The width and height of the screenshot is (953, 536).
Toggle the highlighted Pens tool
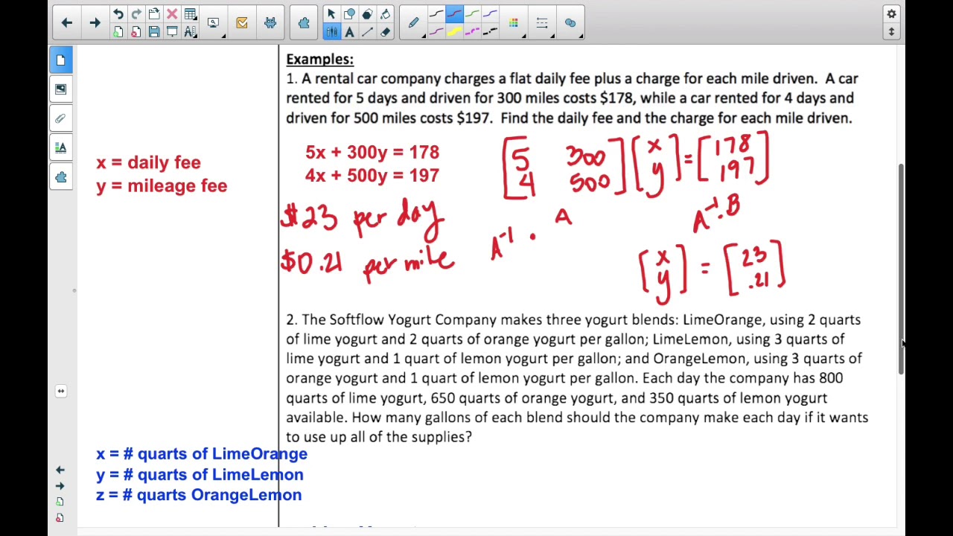pyautogui.click(x=331, y=32)
